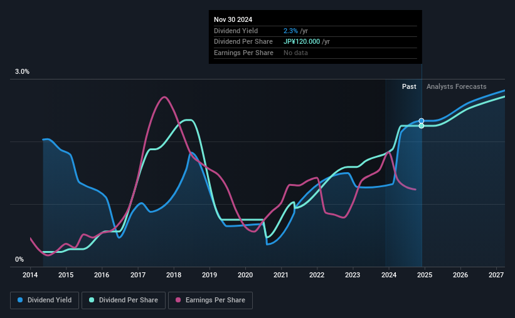515x318 pixels.
Task: Select the 2026 x-axis label
Action: tap(460, 275)
